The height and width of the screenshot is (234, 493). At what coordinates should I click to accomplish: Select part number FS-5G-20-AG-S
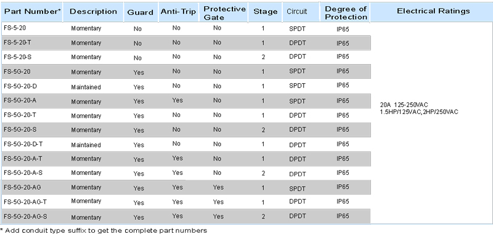26,216
